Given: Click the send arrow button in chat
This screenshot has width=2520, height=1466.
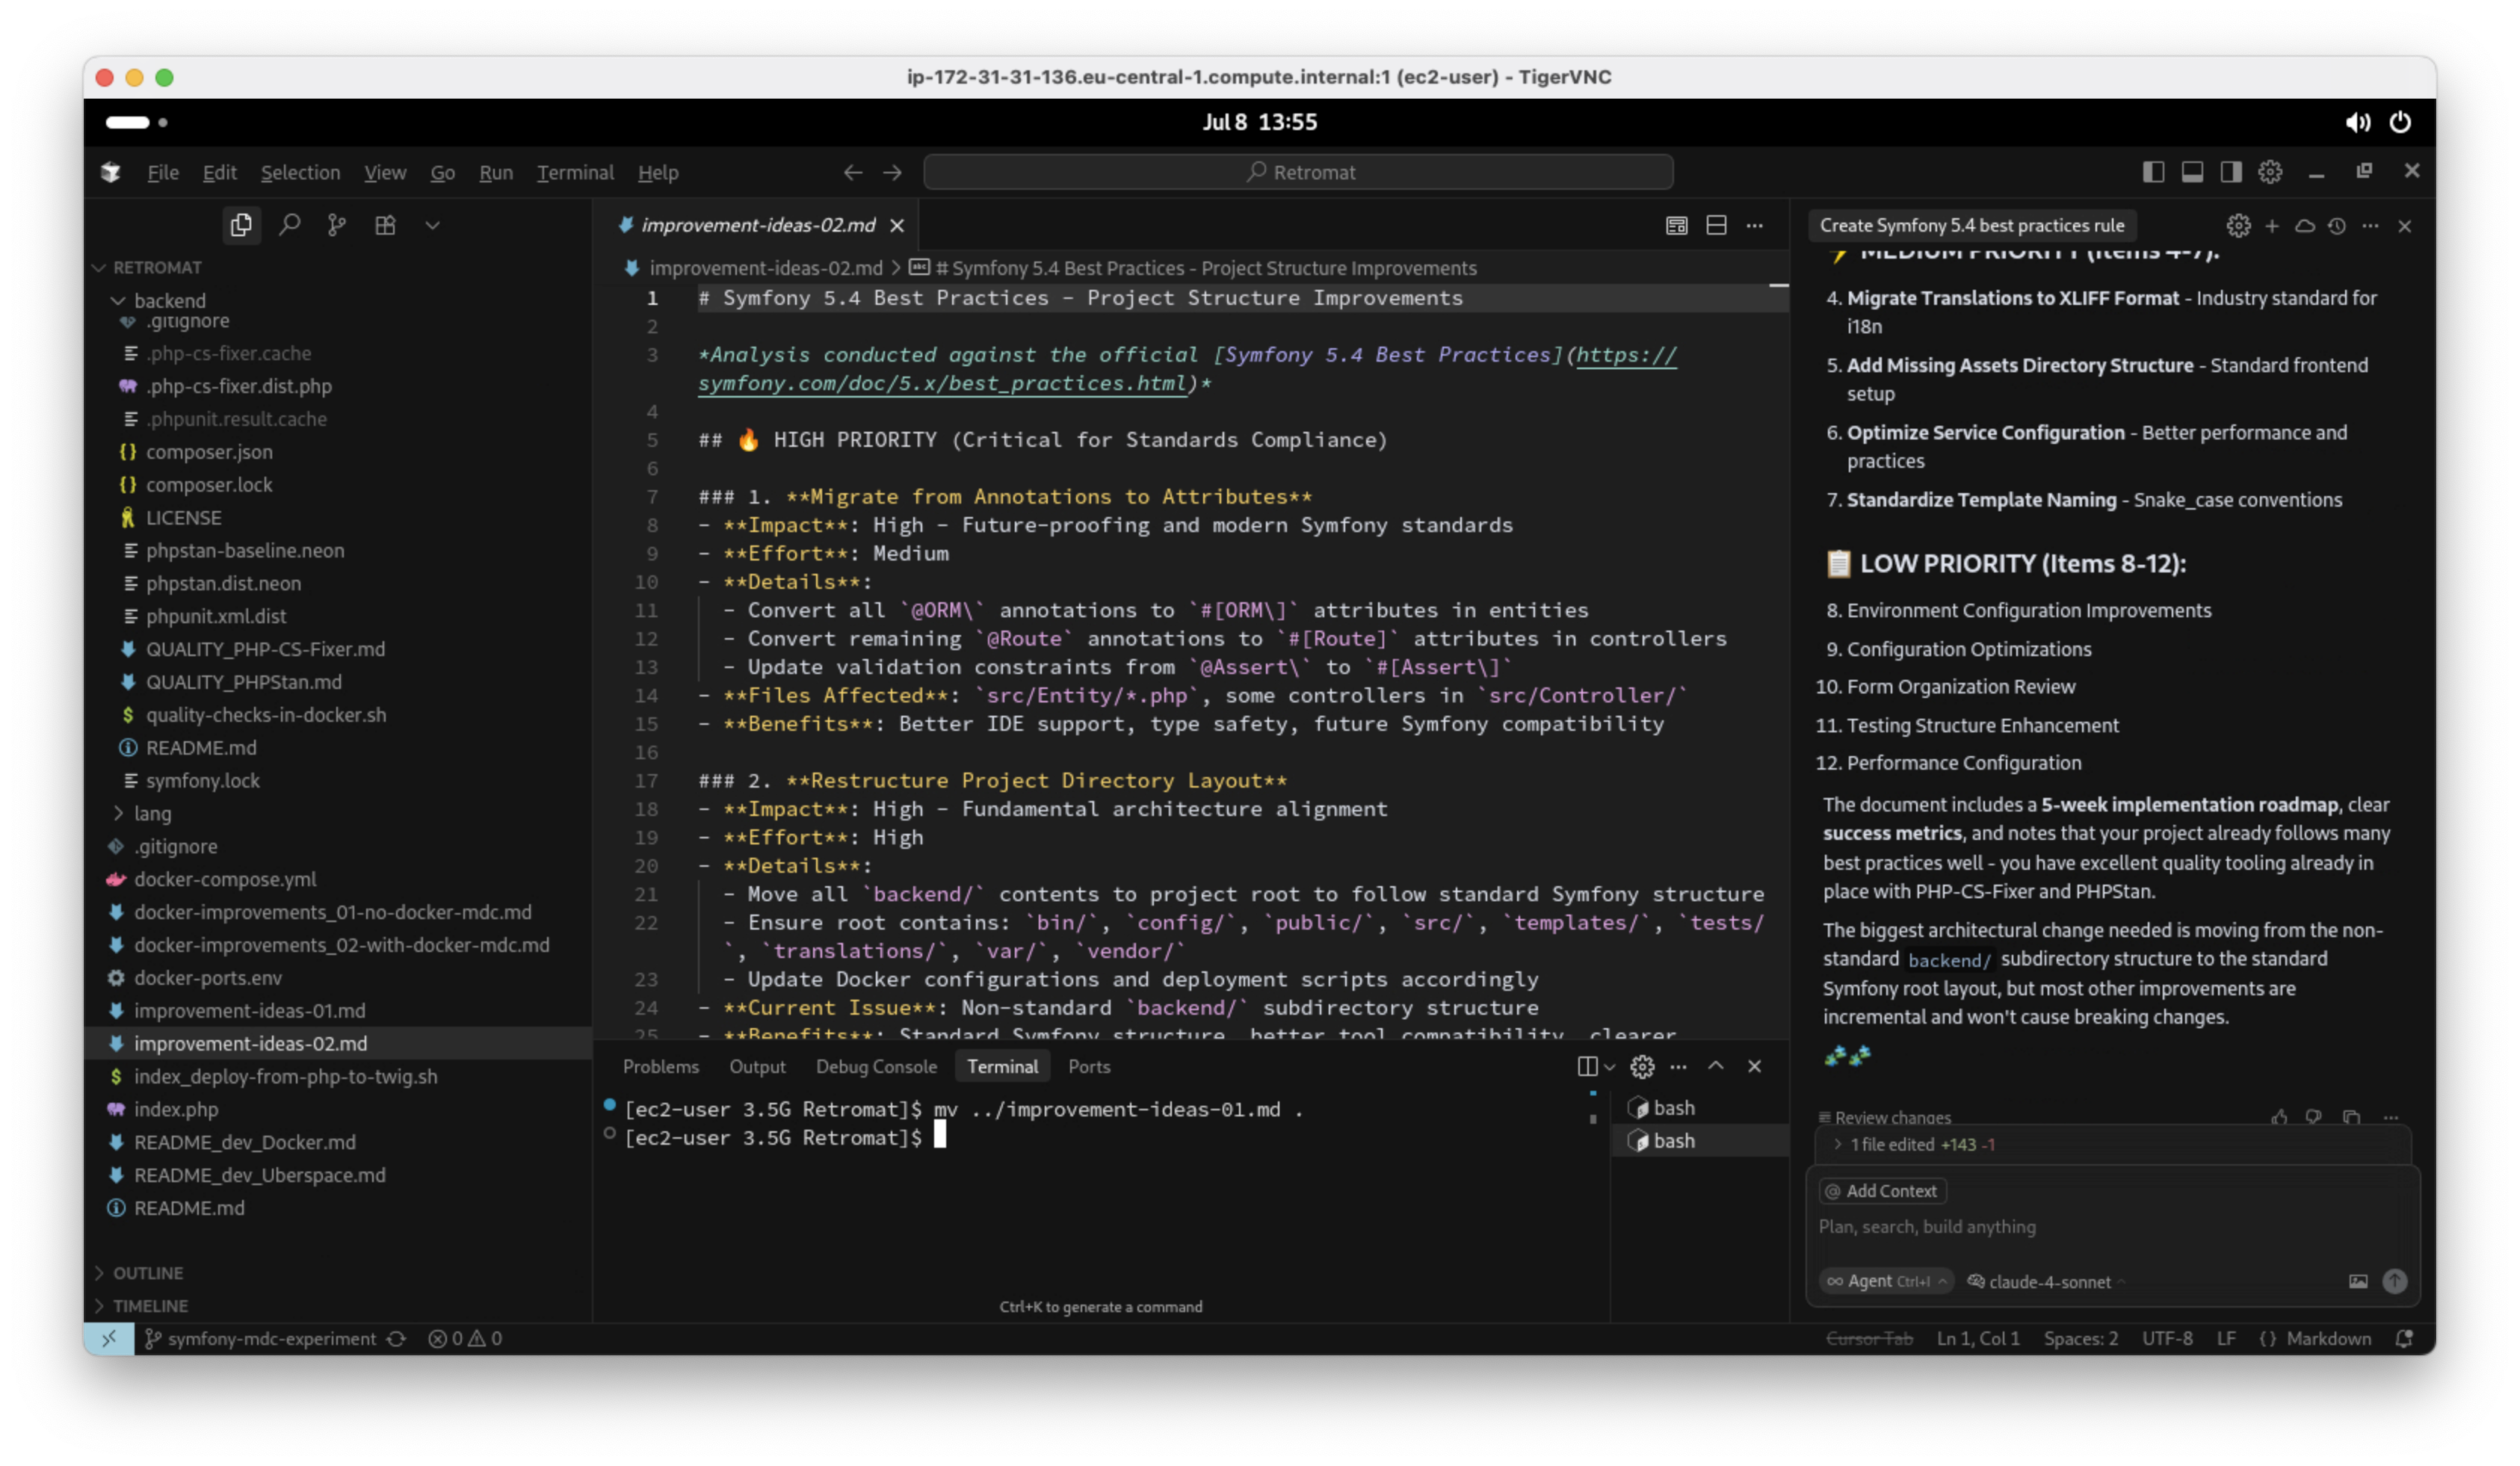Looking at the screenshot, I should pos(2394,1281).
